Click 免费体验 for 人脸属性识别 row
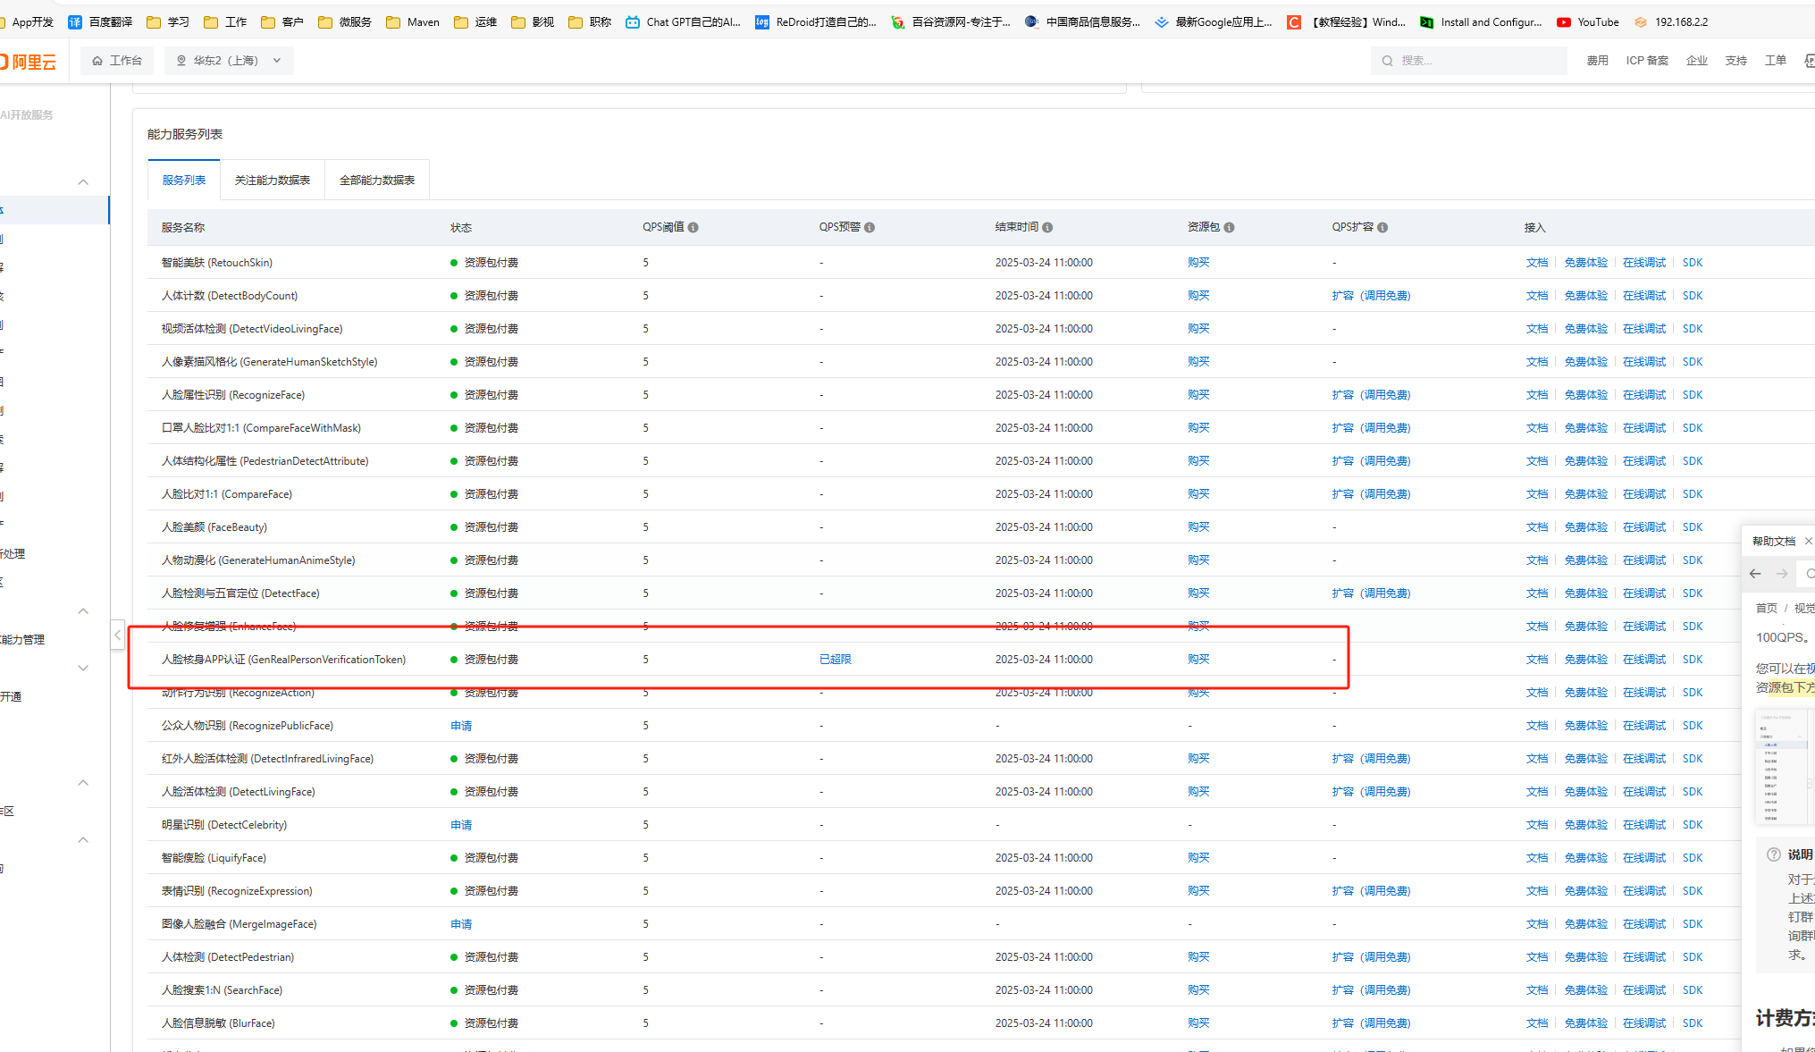The width and height of the screenshot is (1815, 1052). (x=1586, y=395)
